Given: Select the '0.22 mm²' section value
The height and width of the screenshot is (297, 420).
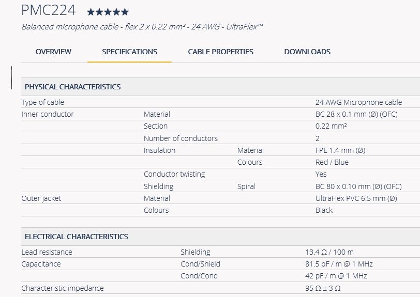Looking at the screenshot, I should 331,126.
